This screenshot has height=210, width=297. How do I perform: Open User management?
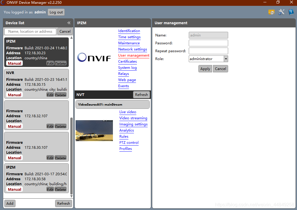(134, 55)
